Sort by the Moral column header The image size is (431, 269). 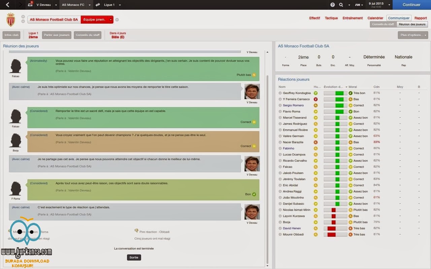[x=353, y=87]
